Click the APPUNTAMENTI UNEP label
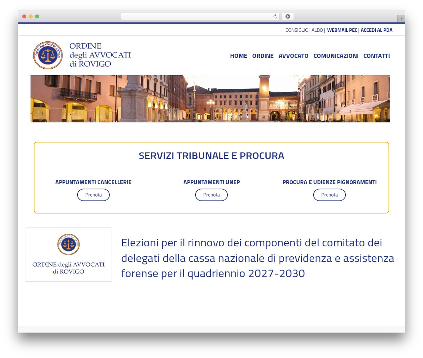Viewport: 423px width, 358px height. coord(211,182)
